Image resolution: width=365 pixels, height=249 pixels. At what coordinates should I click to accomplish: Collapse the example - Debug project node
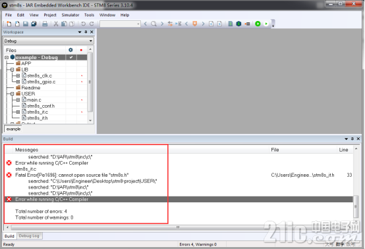(x=7, y=57)
